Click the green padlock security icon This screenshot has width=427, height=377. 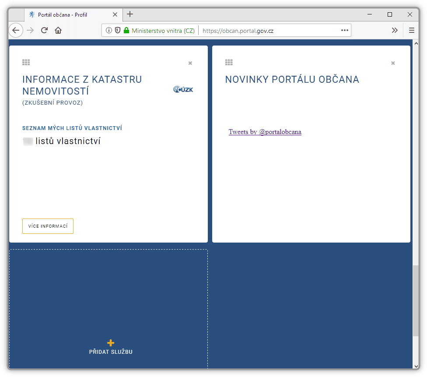point(126,31)
